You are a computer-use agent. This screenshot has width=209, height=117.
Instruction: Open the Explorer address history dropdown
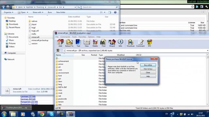click(75, 7)
